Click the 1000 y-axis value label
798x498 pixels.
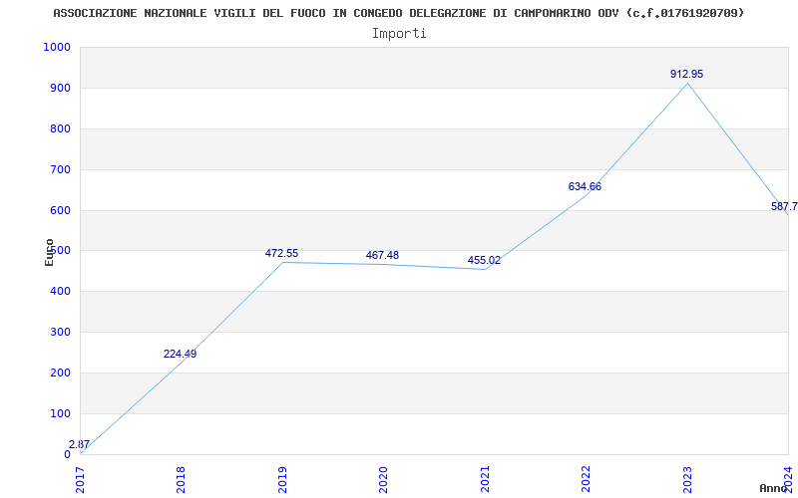57,47
